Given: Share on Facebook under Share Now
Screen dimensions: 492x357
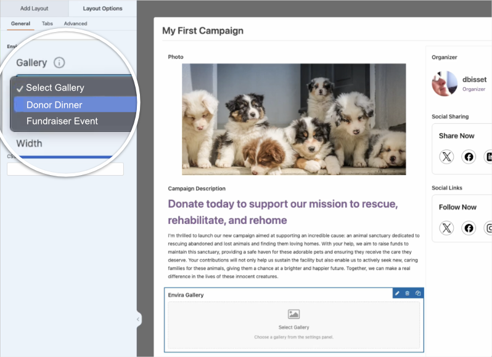Looking at the screenshot, I should (469, 157).
